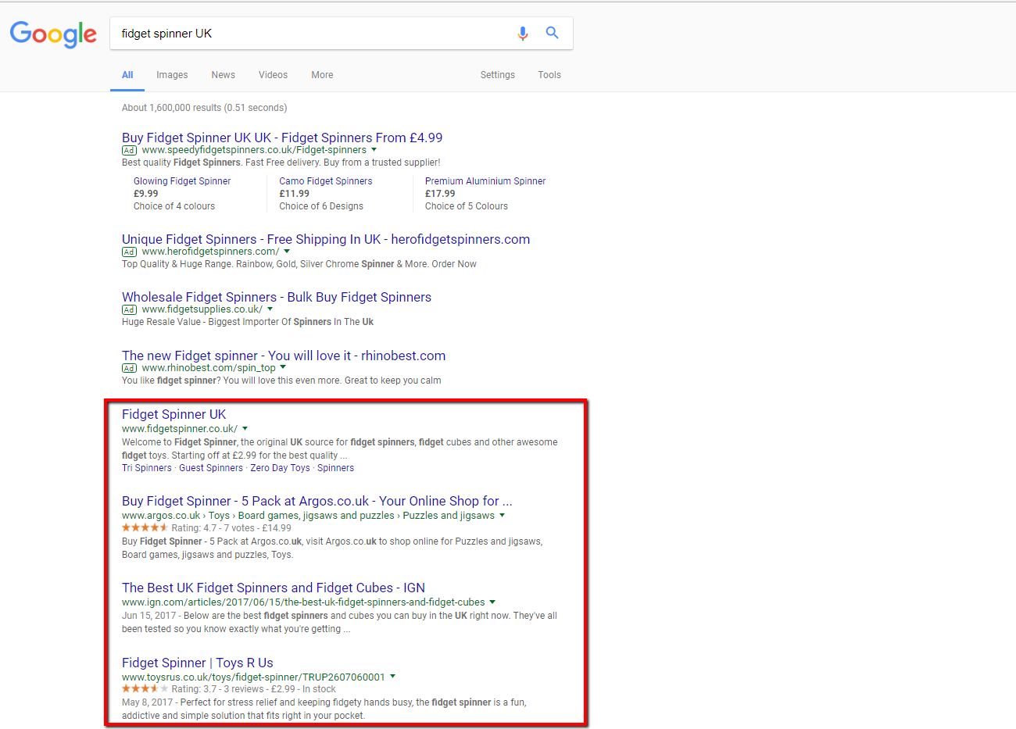Click the Google logo
The width and height of the screenshot is (1016, 729).
52,34
